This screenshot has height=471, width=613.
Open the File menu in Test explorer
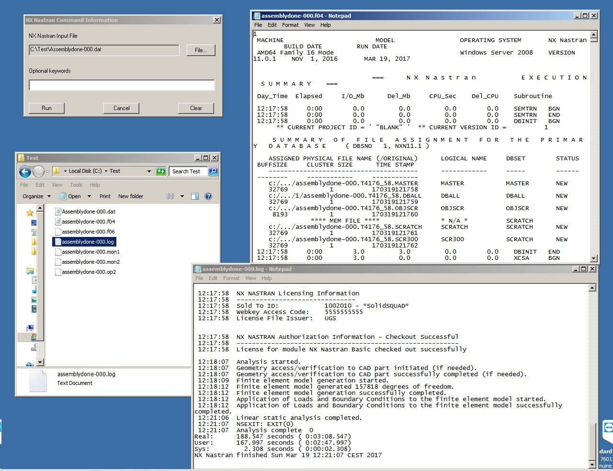24,185
